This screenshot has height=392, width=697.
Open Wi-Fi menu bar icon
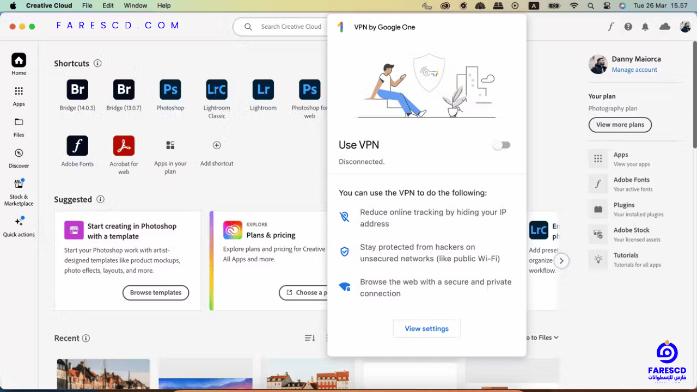(x=574, y=5)
